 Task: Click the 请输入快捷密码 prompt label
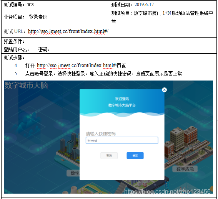click(x=101, y=134)
